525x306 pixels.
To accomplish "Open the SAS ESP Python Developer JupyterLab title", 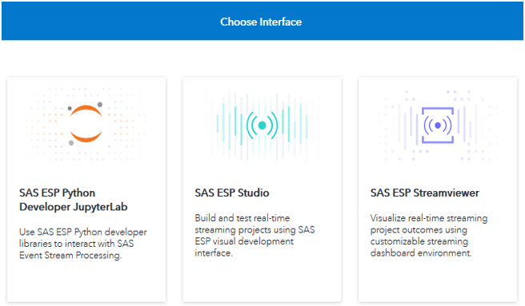I will click(x=74, y=200).
